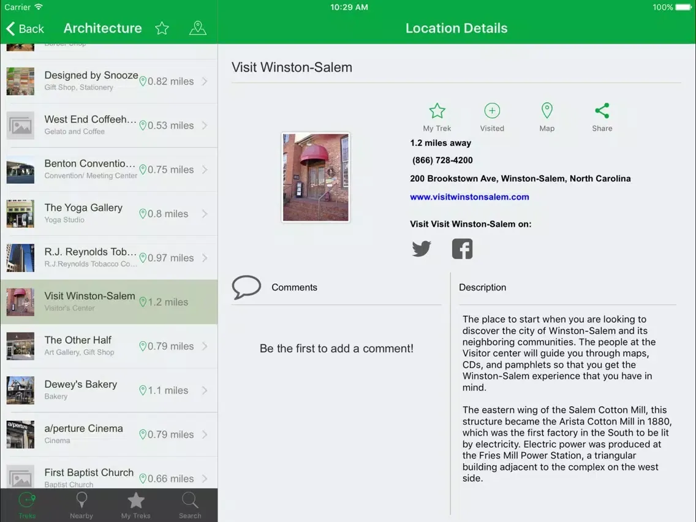Tap The Other Half thumbnail

click(x=20, y=346)
